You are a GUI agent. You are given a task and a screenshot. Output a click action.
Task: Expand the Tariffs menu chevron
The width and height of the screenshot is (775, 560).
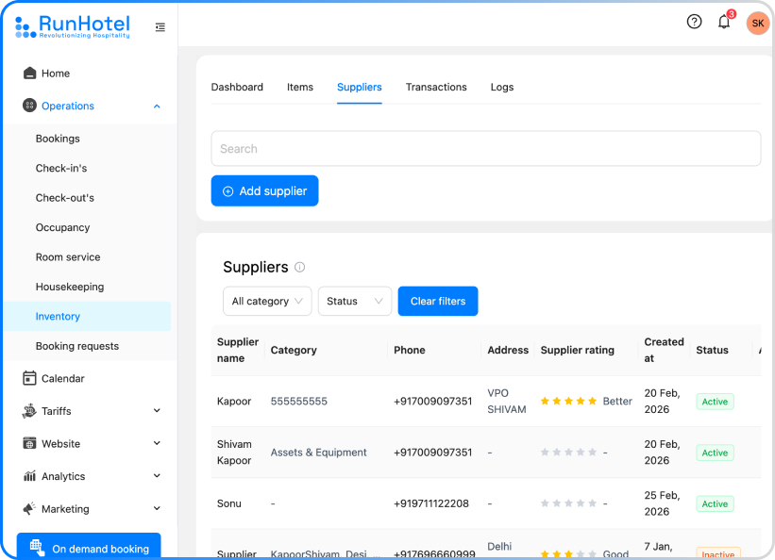pos(157,411)
